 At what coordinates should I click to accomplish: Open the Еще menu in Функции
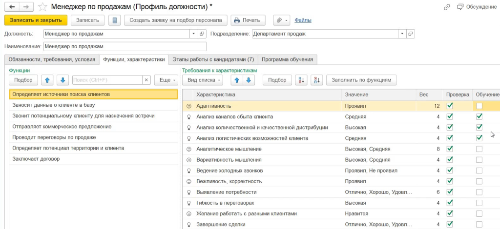[x=166, y=80]
